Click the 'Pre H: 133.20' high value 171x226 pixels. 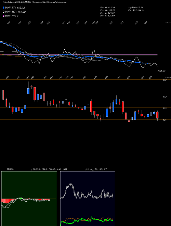tap(107, 10)
